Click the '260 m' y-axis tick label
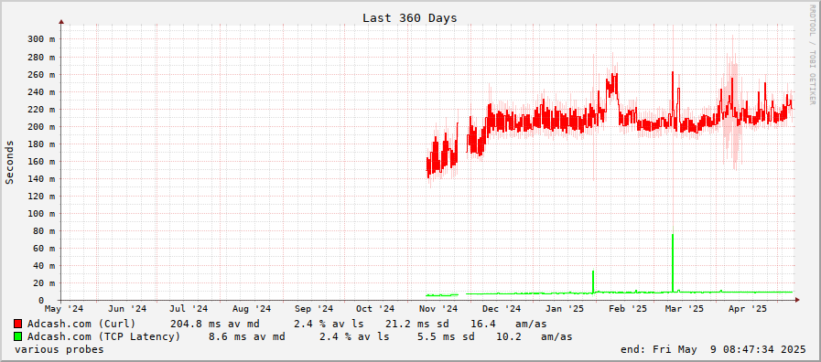Image resolution: width=821 pixels, height=362 pixels. tap(41, 74)
